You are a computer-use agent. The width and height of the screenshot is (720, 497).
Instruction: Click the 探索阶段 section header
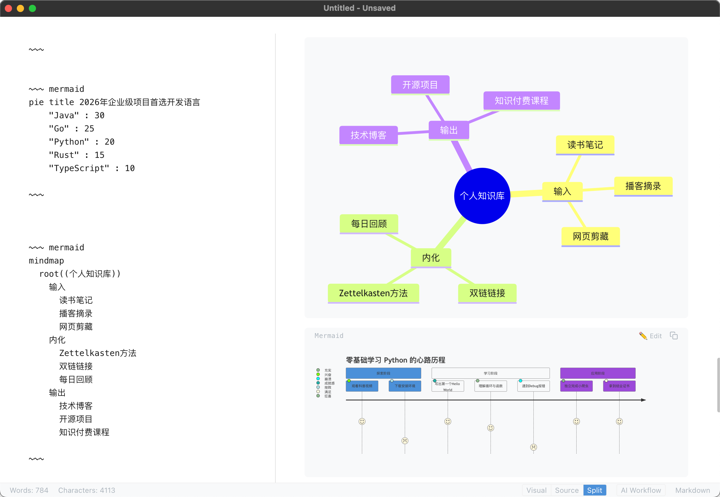tap(383, 373)
